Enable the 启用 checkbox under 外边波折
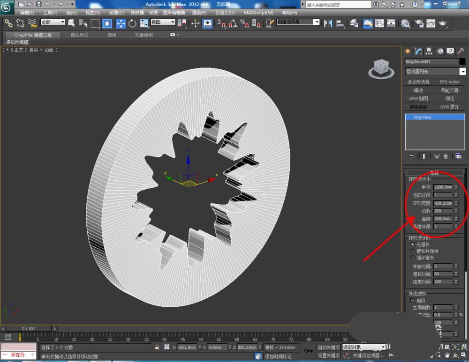Viewport: 469px width, 362px height. point(412,300)
